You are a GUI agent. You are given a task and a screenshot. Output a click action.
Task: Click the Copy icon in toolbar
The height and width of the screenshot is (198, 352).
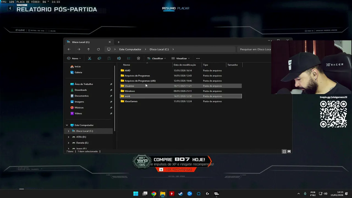[99, 58]
